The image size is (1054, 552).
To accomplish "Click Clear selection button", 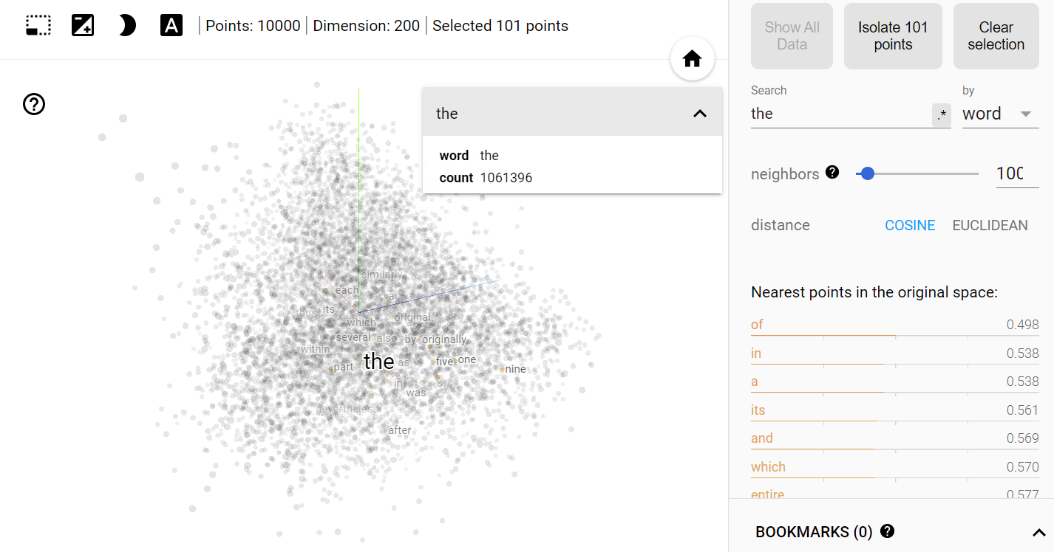I will click(996, 36).
